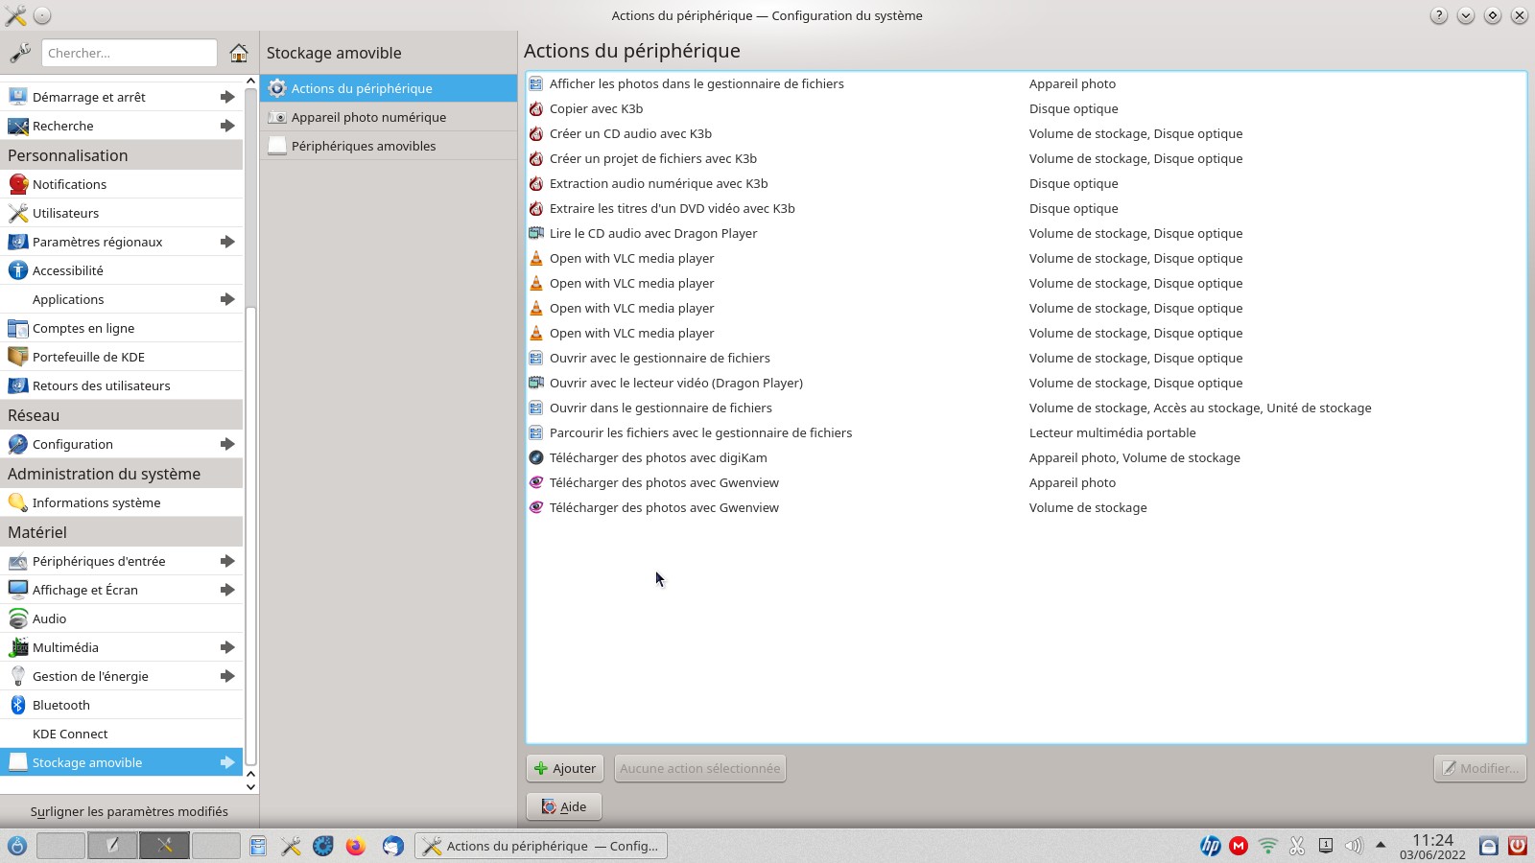Click sidebar scrollbar down arrow
Viewport: 1535px width, 863px height.
pyautogui.click(x=251, y=786)
